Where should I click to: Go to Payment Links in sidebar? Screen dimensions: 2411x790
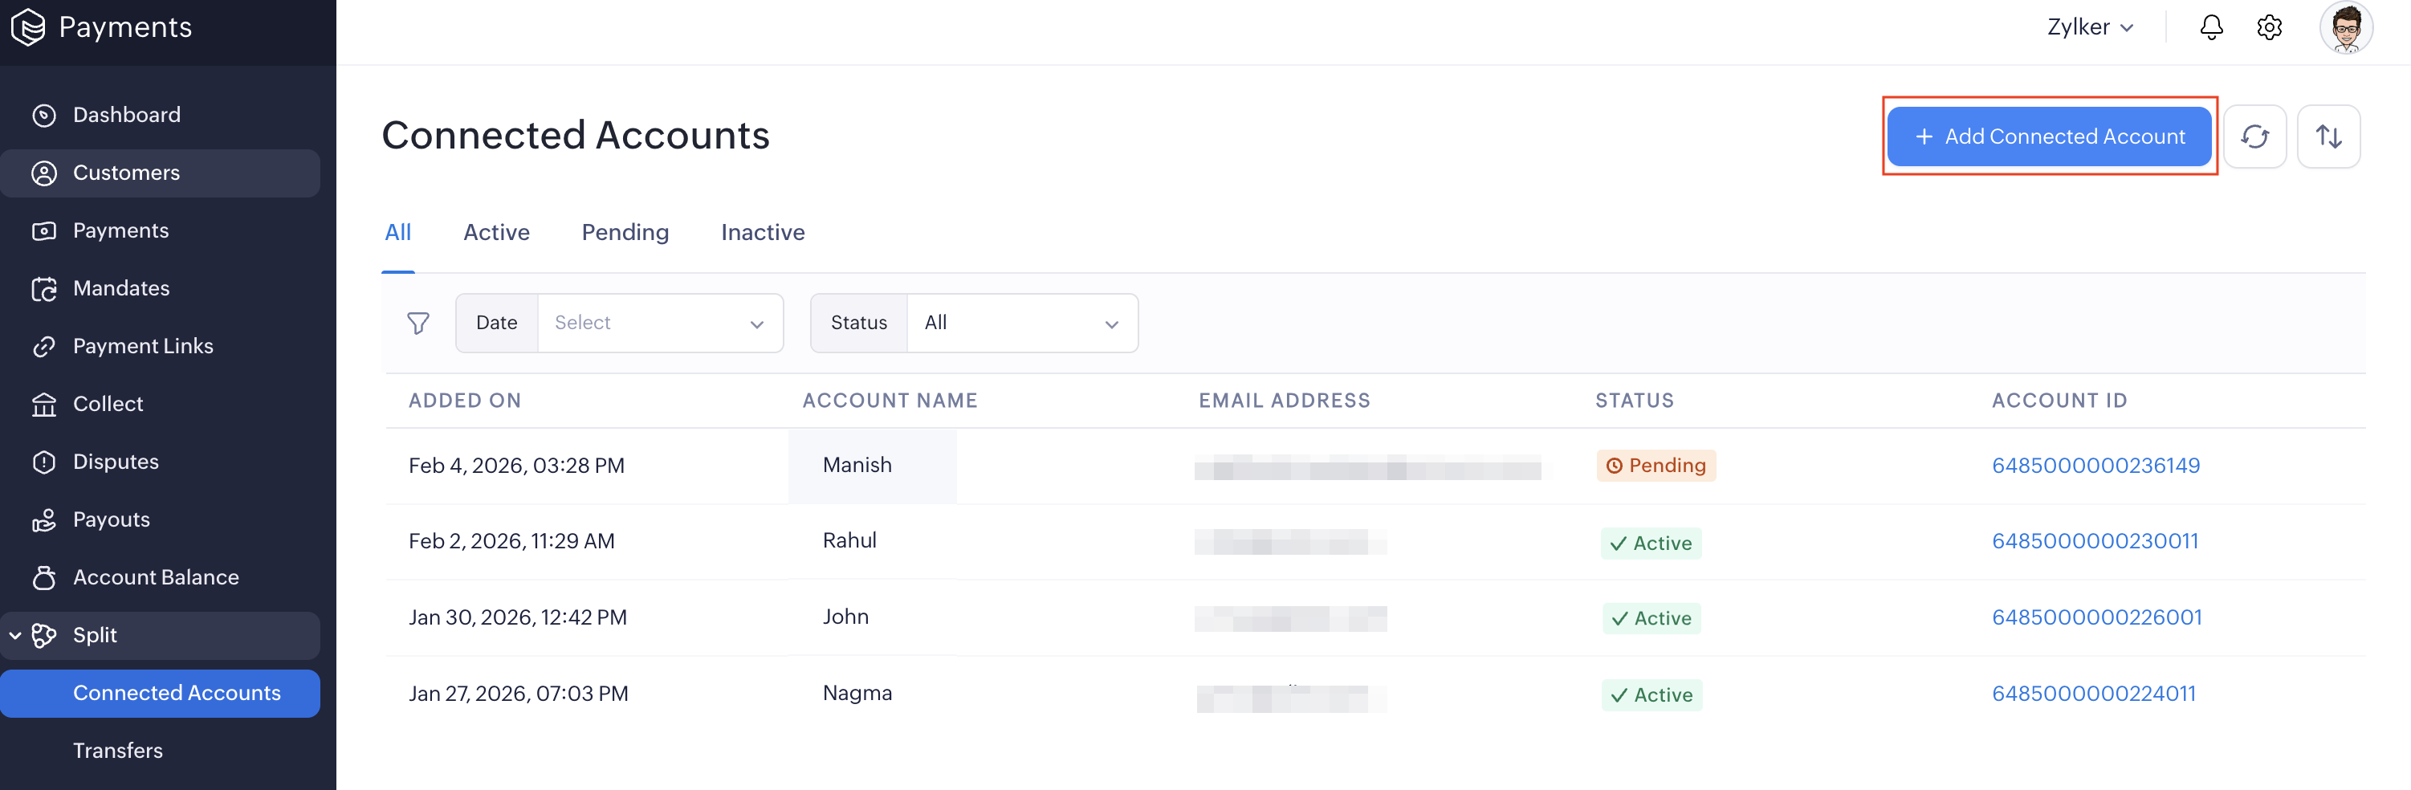[x=142, y=346]
